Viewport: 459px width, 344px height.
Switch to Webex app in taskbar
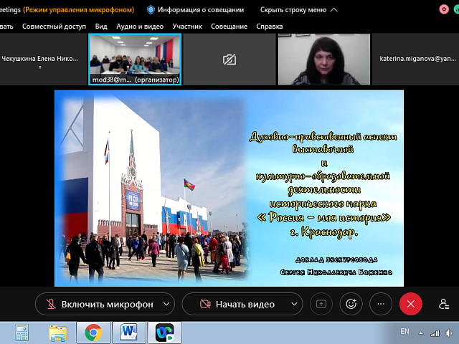pyautogui.click(x=165, y=332)
